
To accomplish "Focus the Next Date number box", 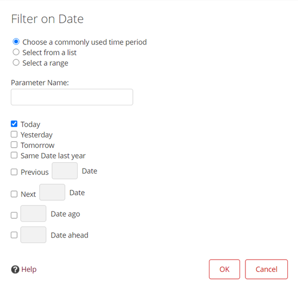I will 53,192.
